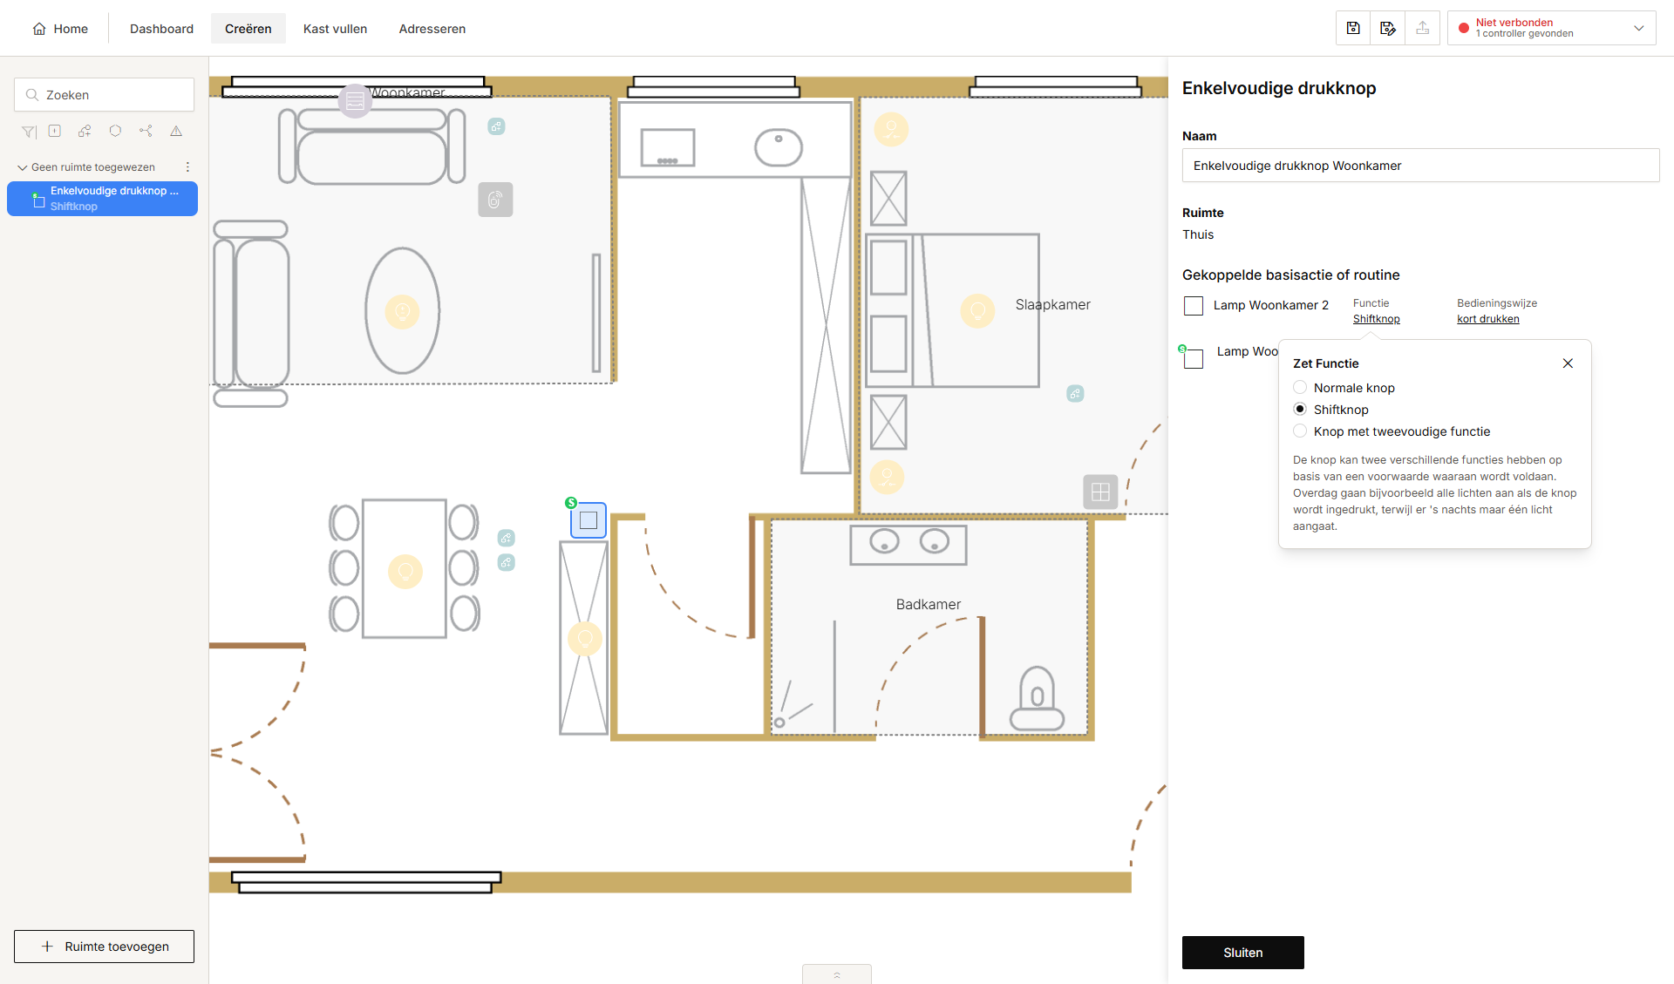Select the blue push button on floor plan

click(589, 520)
